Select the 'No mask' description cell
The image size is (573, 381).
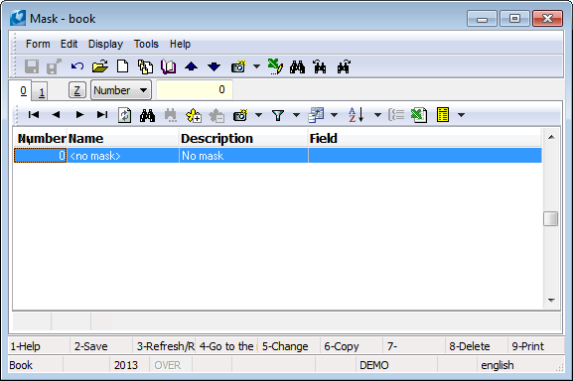tap(243, 156)
